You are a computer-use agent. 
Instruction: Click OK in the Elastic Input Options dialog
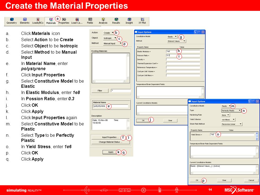143,121
